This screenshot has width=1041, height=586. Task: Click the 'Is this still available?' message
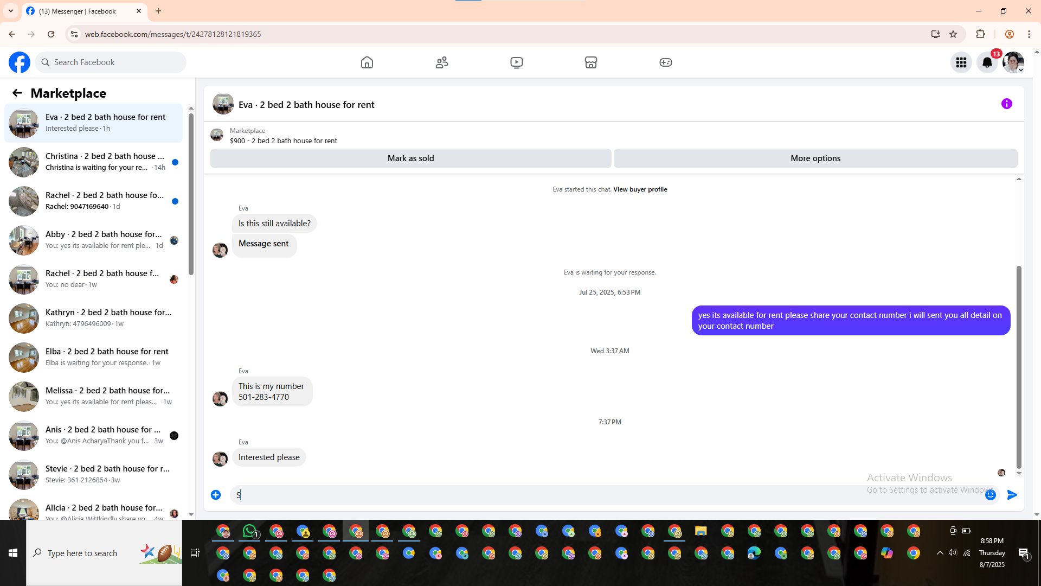274,224
